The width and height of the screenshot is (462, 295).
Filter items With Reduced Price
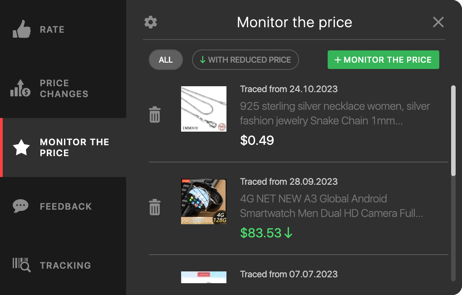point(245,60)
